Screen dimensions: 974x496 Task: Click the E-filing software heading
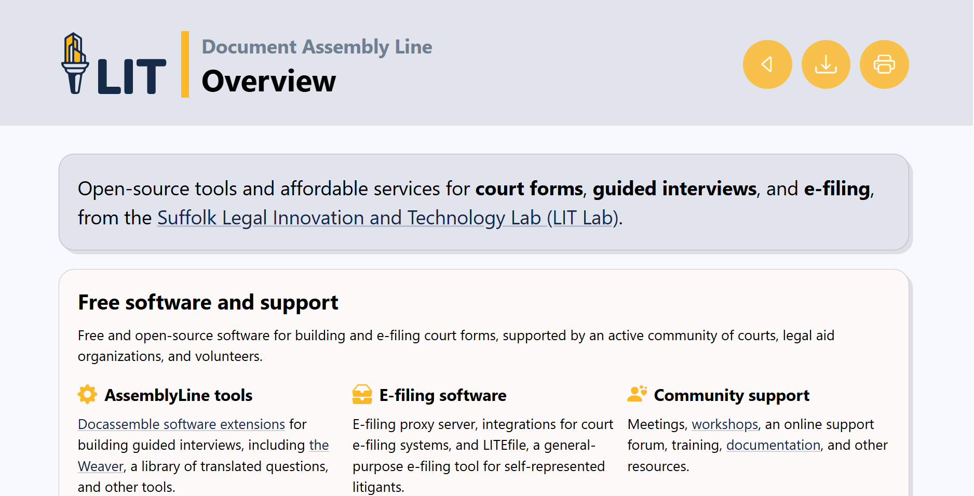pos(442,395)
